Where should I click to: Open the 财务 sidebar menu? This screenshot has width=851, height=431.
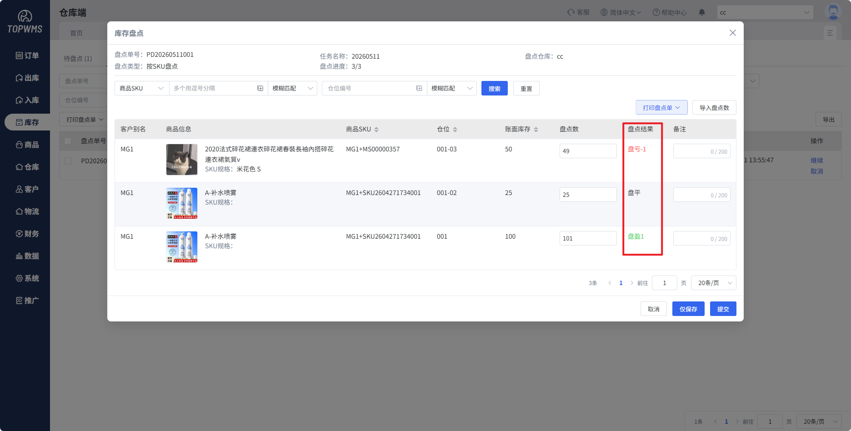27,234
